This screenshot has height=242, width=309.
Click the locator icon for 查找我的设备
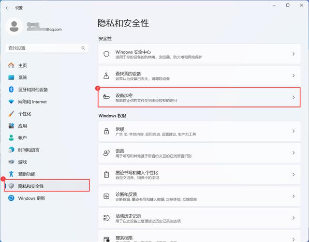tap(106, 76)
